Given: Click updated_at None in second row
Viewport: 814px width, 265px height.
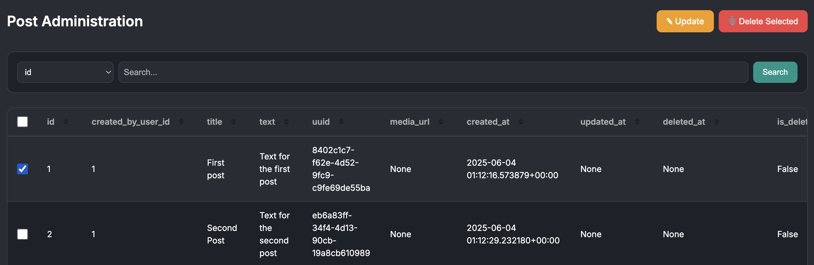Looking at the screenshot, I should 591,234.
